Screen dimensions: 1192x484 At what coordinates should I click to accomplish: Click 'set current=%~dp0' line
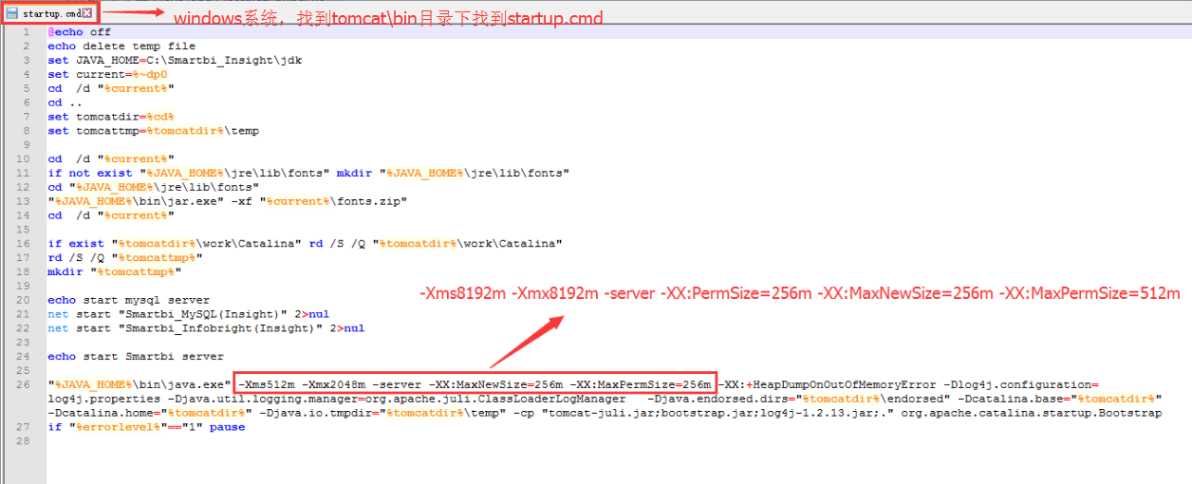click(107, 74)
